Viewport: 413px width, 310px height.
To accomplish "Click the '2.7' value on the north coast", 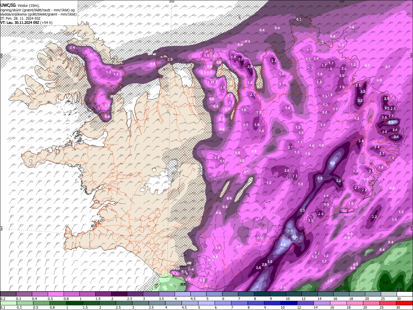I will [x=241, y=59].
